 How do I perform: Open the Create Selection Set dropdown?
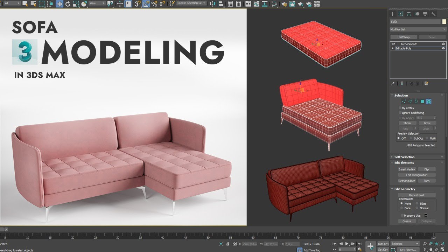tap(191, 3)
